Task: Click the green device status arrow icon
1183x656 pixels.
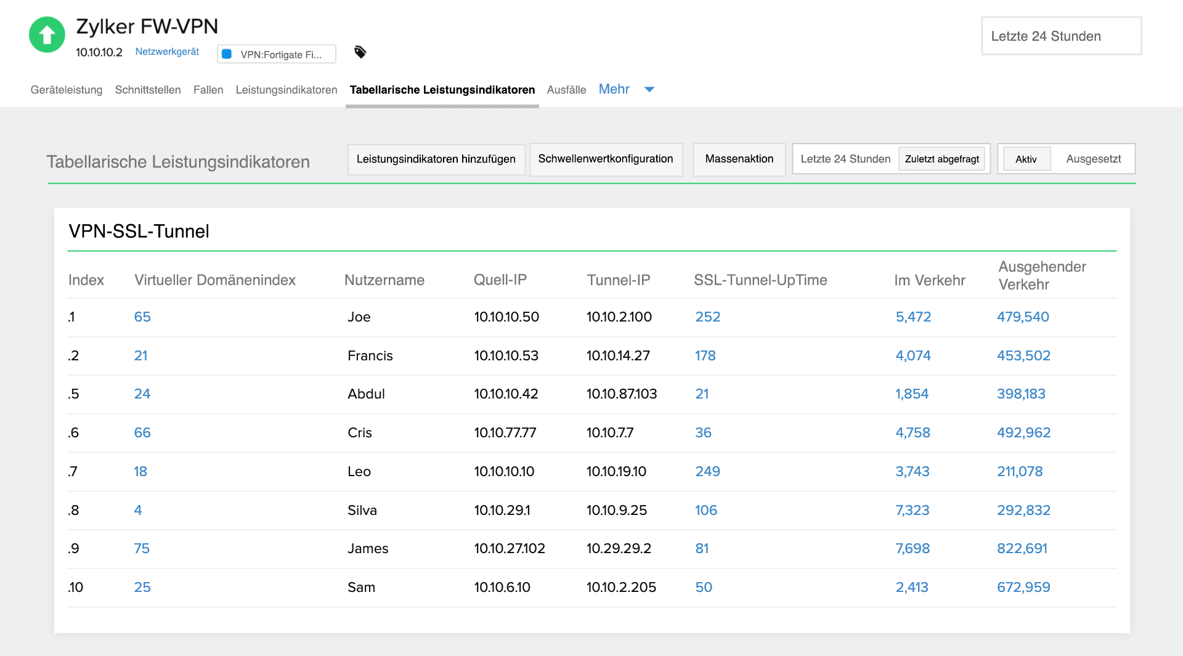Action: 47,35
